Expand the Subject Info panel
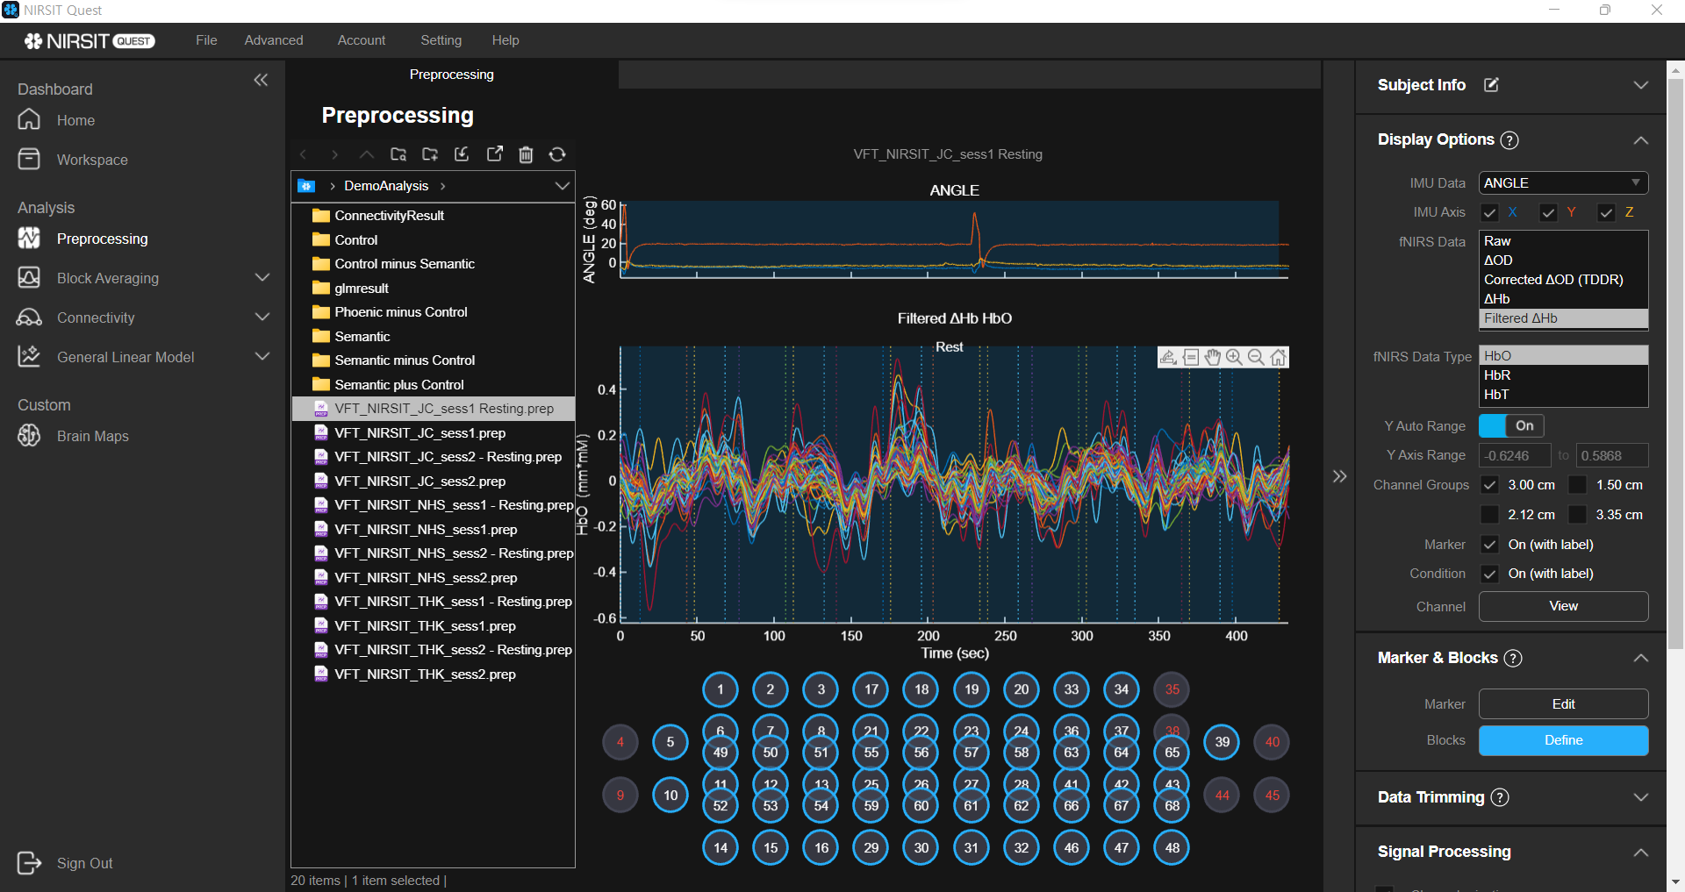This screenshot has height=892, width=1685. pos(1640,85)
